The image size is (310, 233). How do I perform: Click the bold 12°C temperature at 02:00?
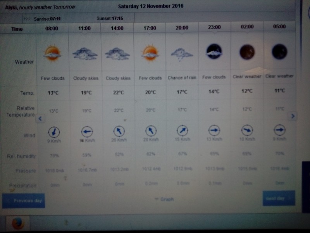point(247,91)
